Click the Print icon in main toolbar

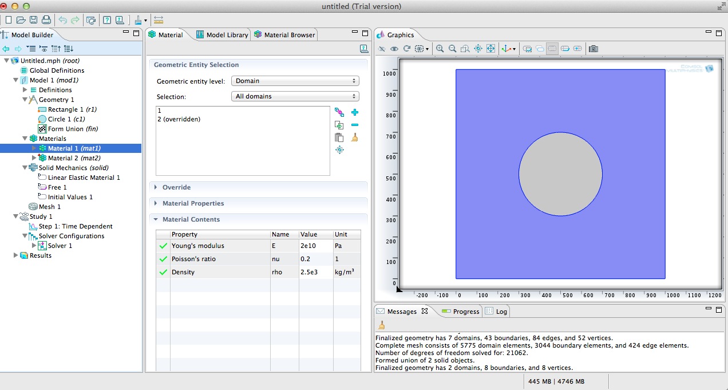coord(46,20)
